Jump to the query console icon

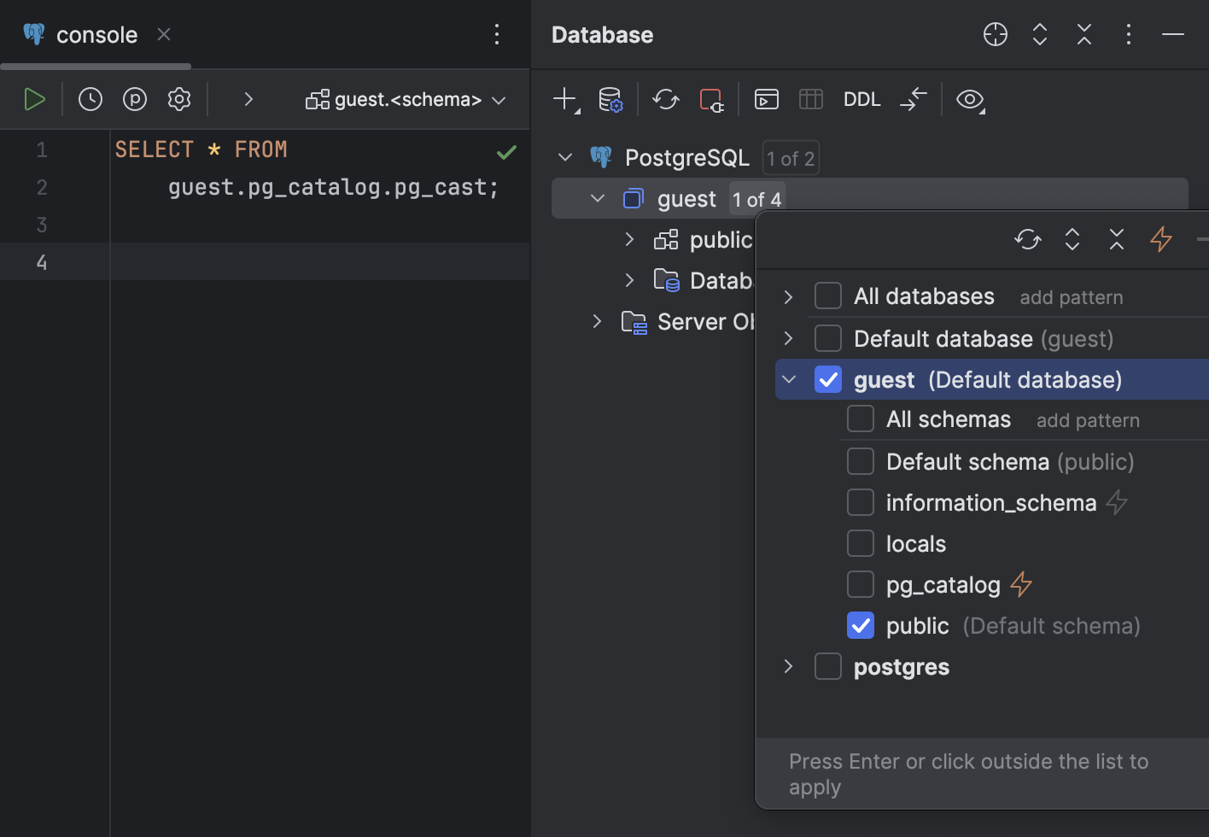[x=766, y=99]
